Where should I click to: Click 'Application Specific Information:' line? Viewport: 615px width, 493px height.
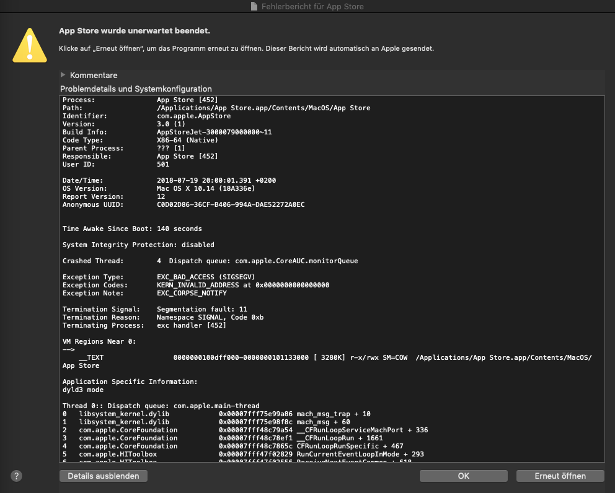point(130,382)
